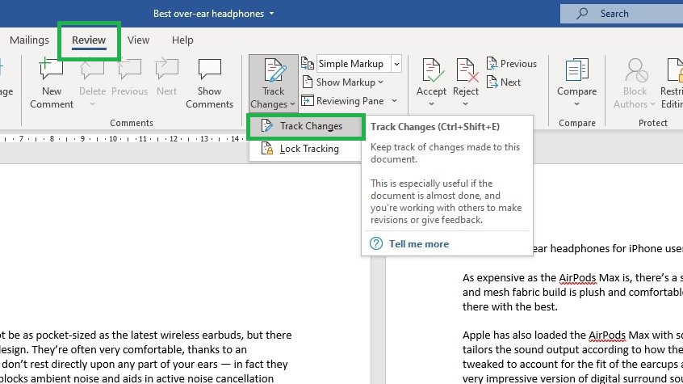Open the document title dropdown arrow
This screenshot has width=683, height=384.
[272, 14]
